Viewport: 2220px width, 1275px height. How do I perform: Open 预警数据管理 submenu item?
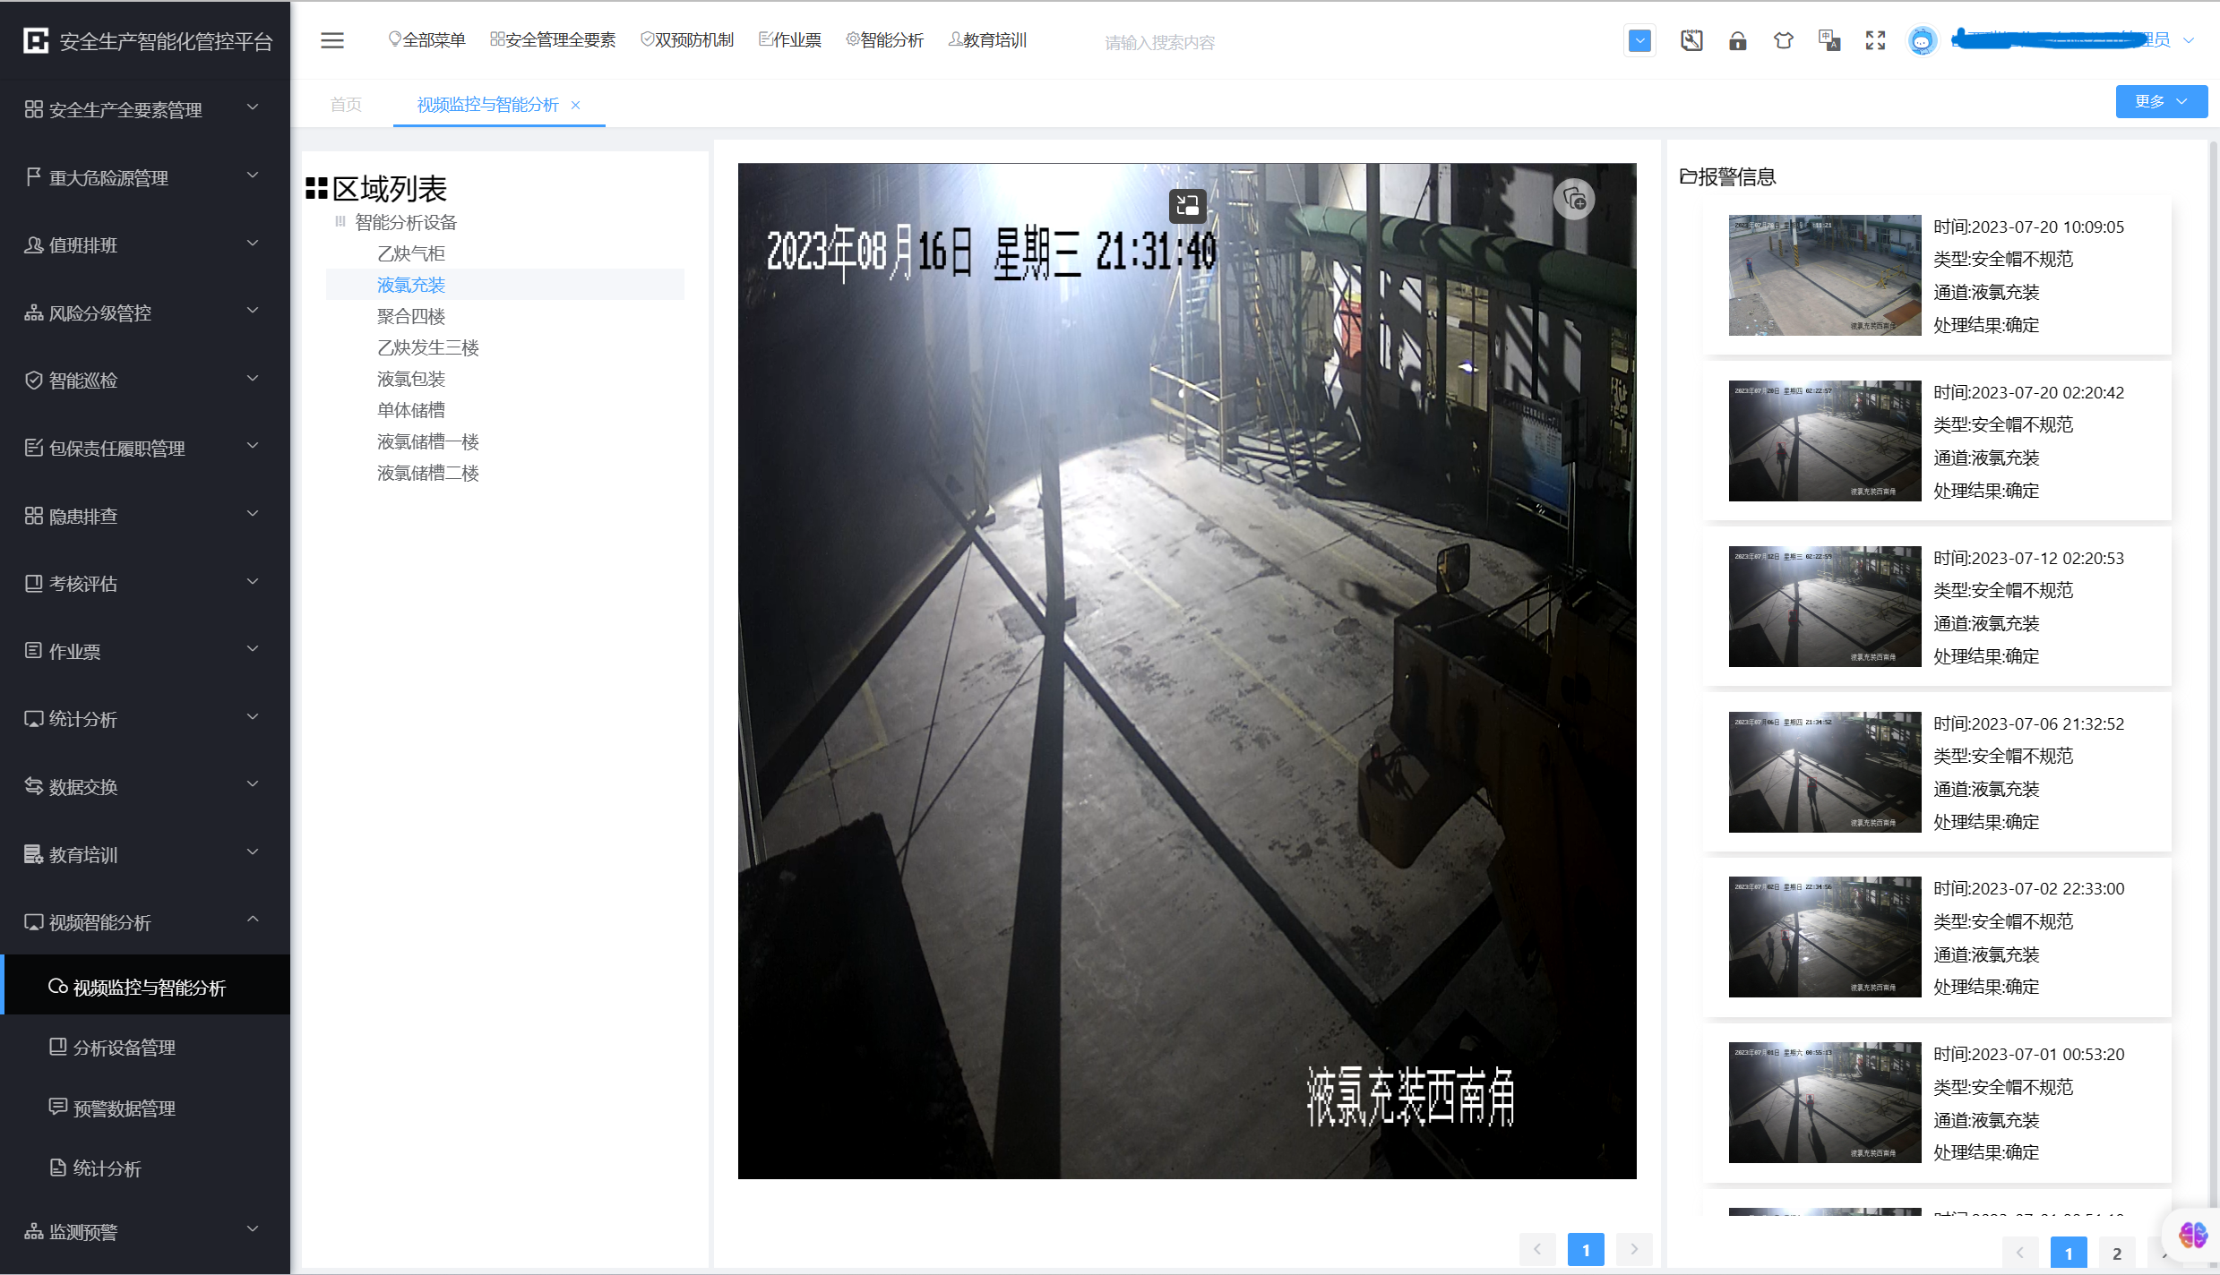[145, 1108]
